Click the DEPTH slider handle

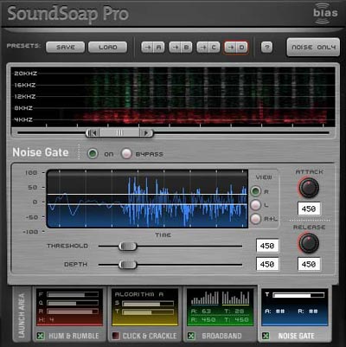[127, 265]
